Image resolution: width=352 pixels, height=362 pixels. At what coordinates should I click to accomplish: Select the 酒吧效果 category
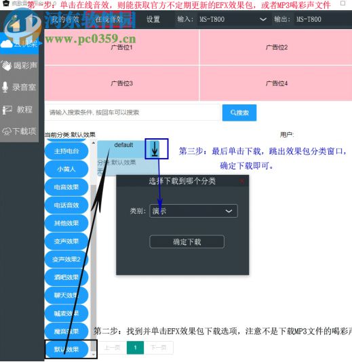(x=66, y=277)
